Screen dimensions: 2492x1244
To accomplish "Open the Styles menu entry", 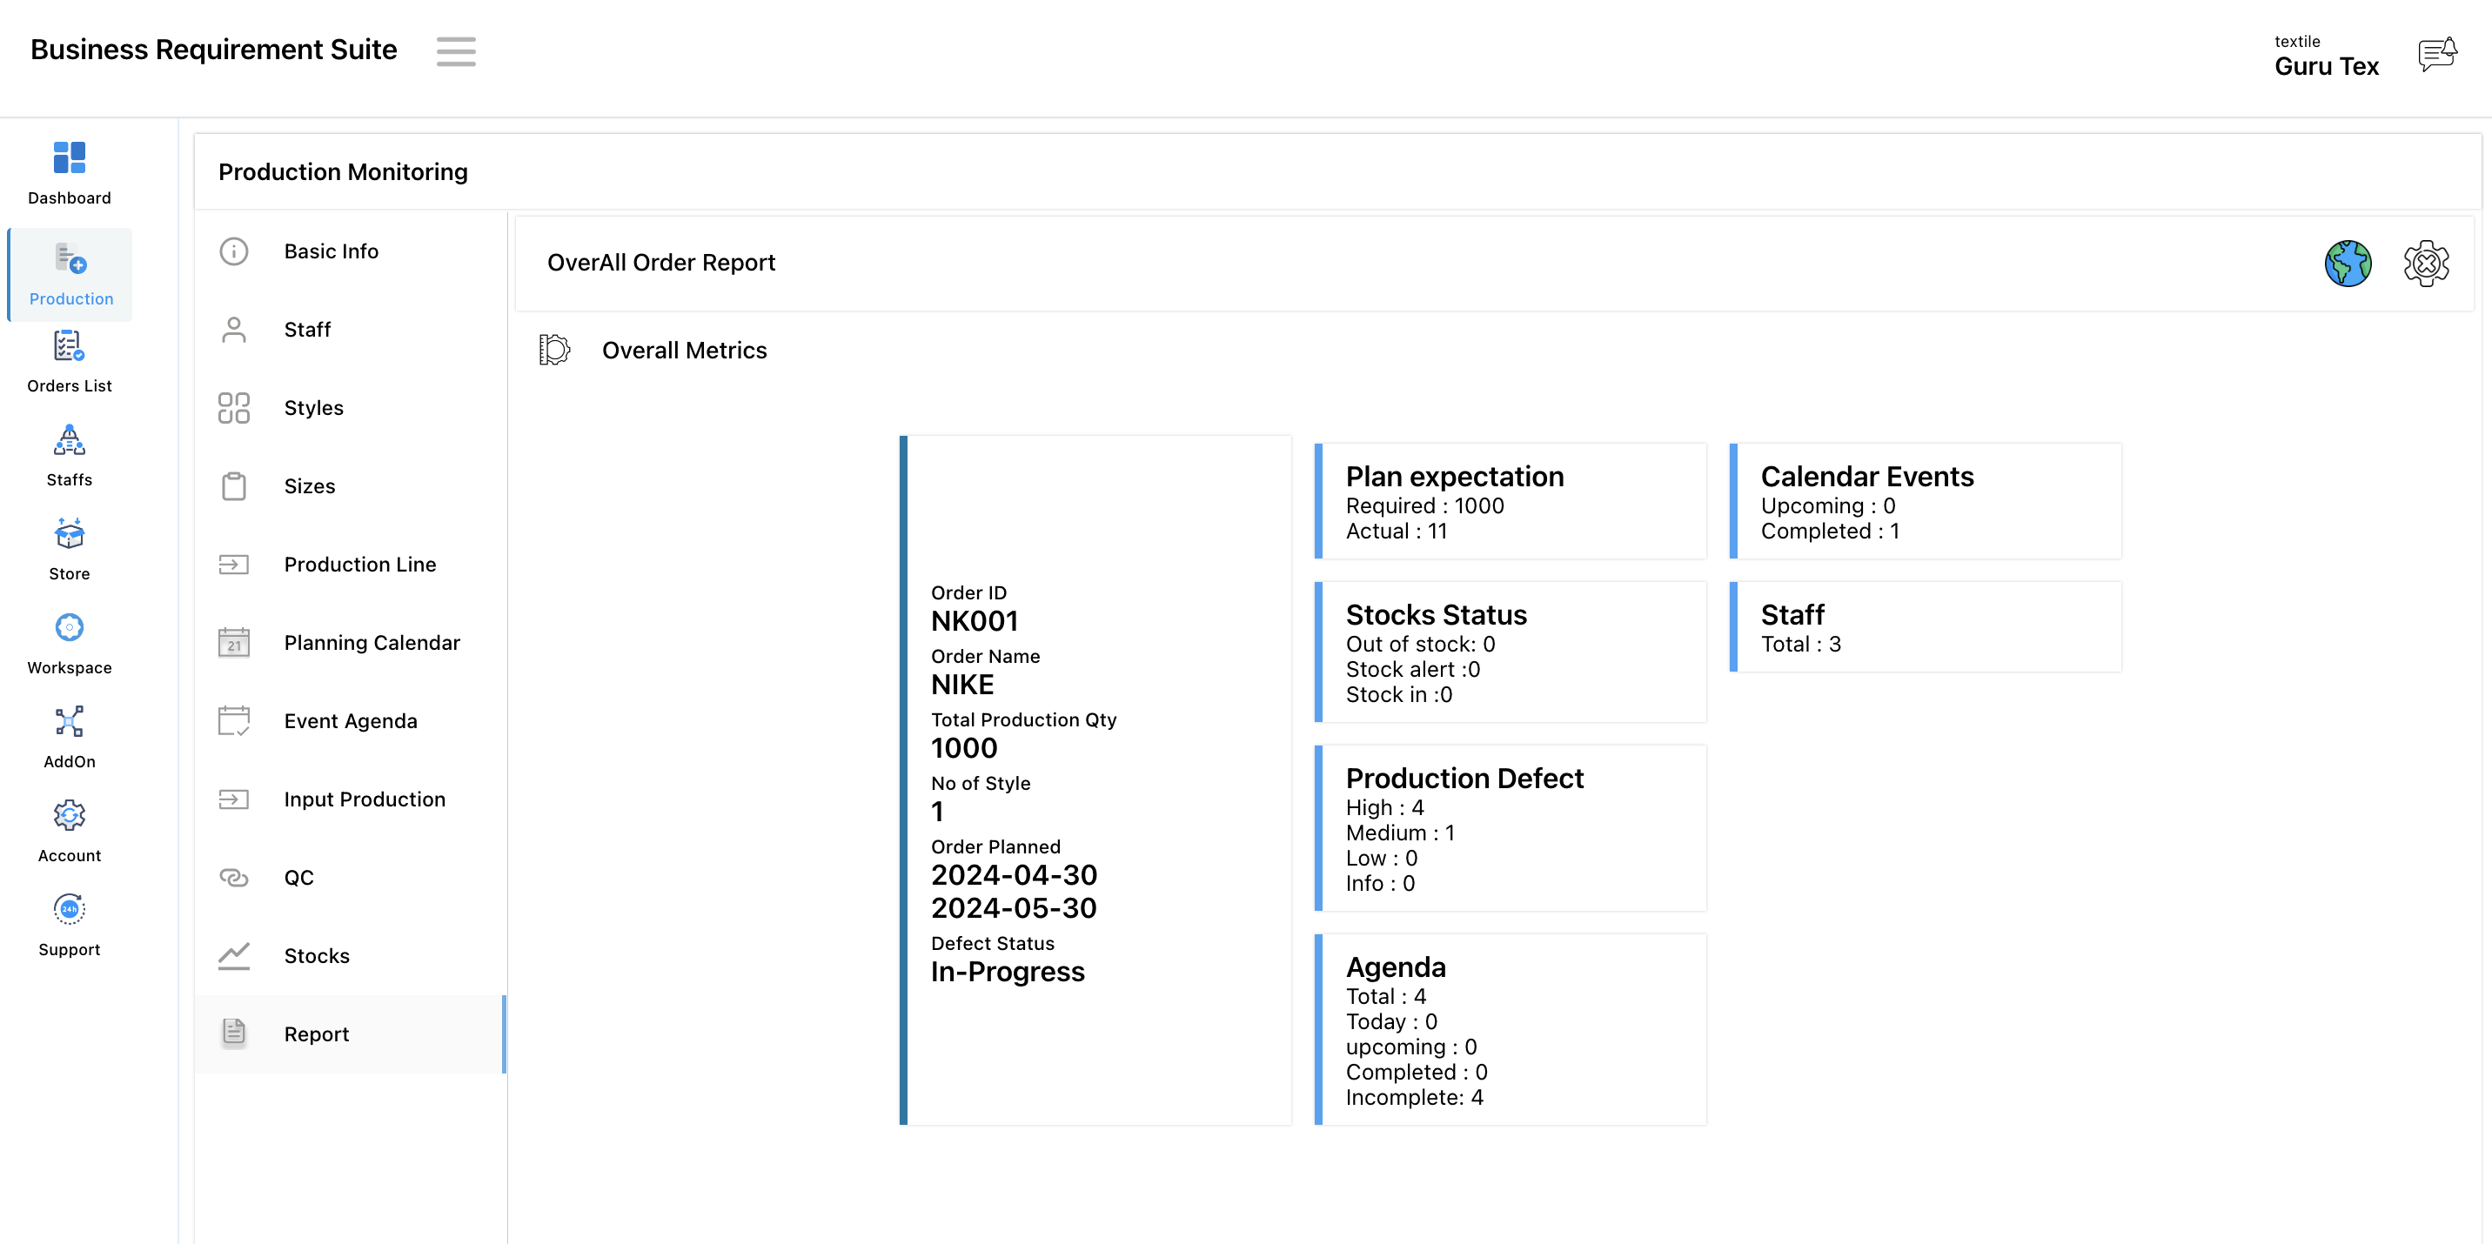I will click(x=350, y=408).
